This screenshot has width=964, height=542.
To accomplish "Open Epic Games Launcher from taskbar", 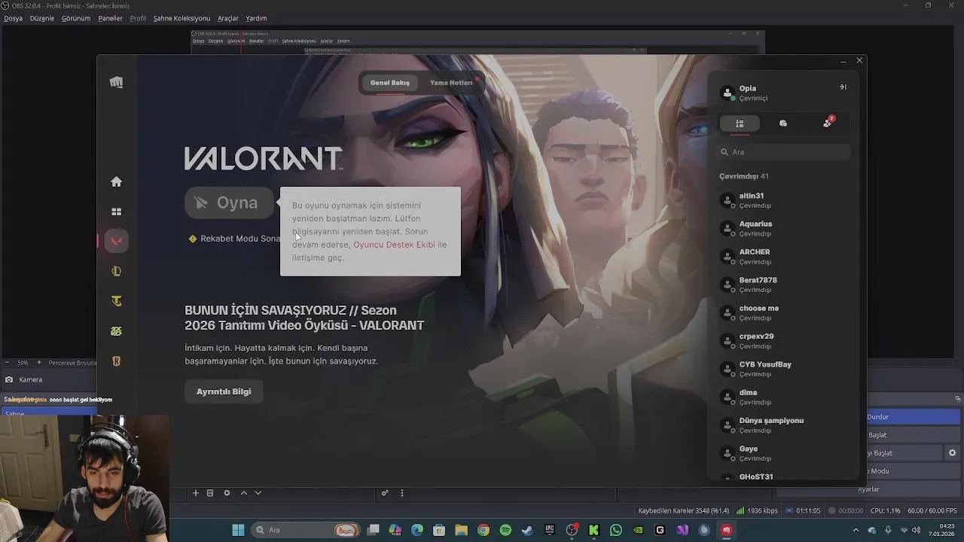I will point(550,530).
